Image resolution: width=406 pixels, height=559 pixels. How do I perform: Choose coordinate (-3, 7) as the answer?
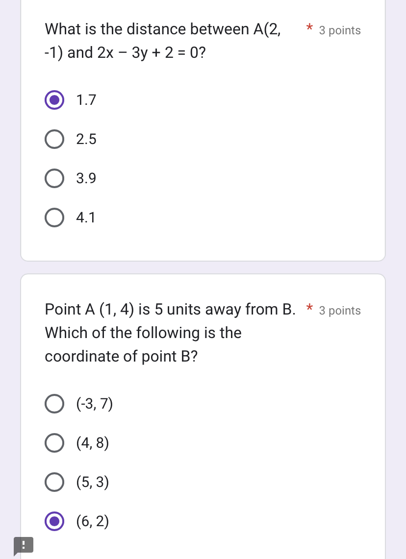click(54, 403)
